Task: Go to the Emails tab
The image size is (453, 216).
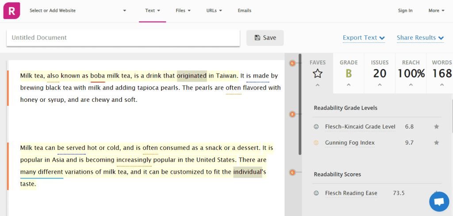Action: 244,11
